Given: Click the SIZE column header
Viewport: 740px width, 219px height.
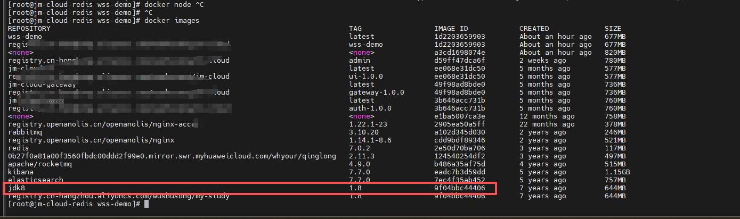Looking at the screenshot, I should [613, 29].
